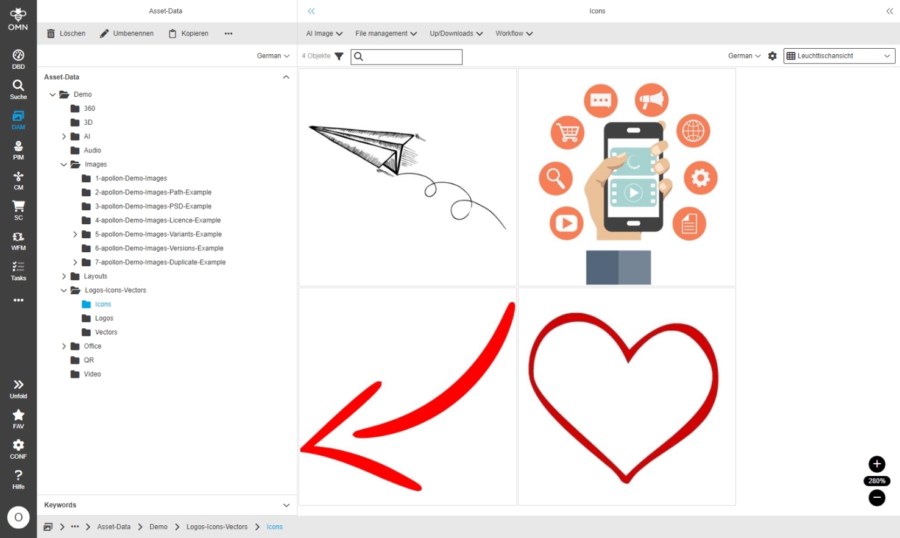The height and width of the screenshot is (538, 900).
Task: Click the Kopieren copy button
Action: pyautogui.click(x=188, y=34)
